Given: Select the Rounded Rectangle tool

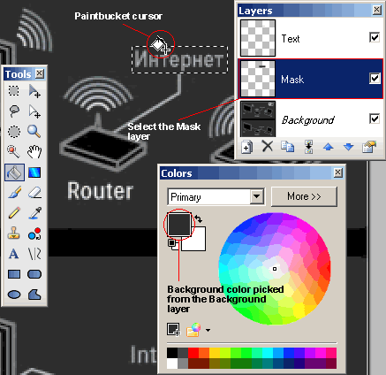Looking at the screenshot, I should (x=34, y=274).
